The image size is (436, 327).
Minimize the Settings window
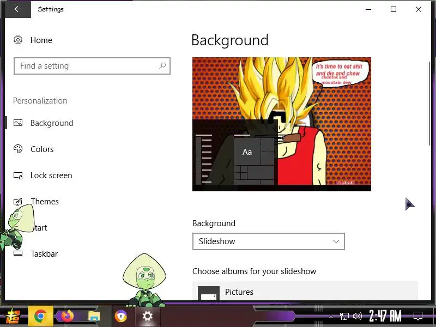368,9
